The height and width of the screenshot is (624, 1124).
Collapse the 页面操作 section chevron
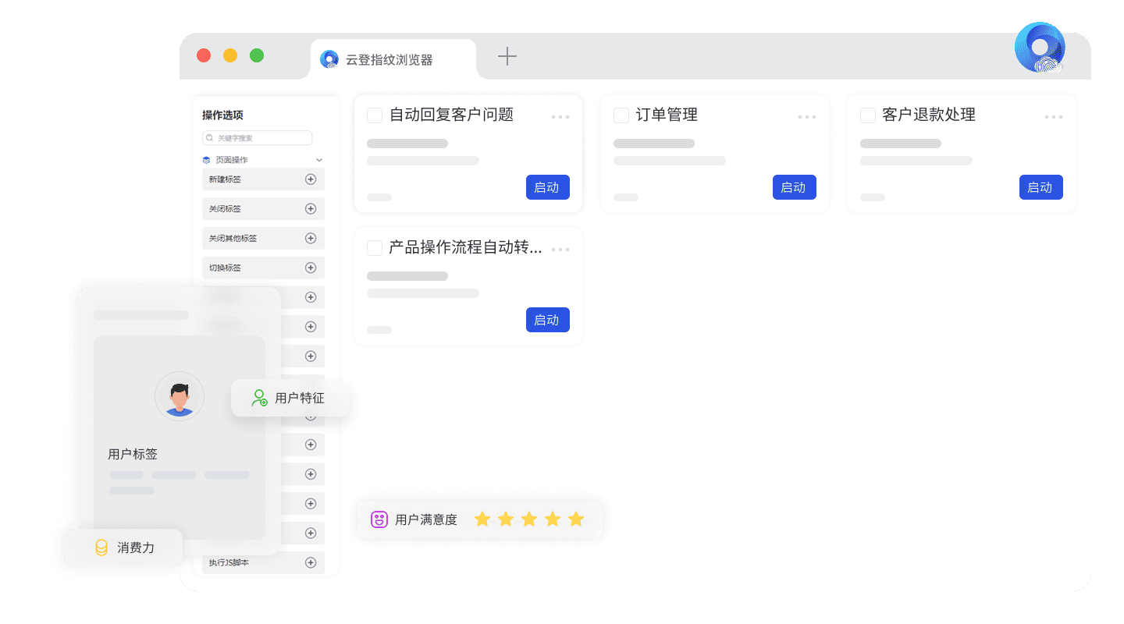[x=318, y=160]
